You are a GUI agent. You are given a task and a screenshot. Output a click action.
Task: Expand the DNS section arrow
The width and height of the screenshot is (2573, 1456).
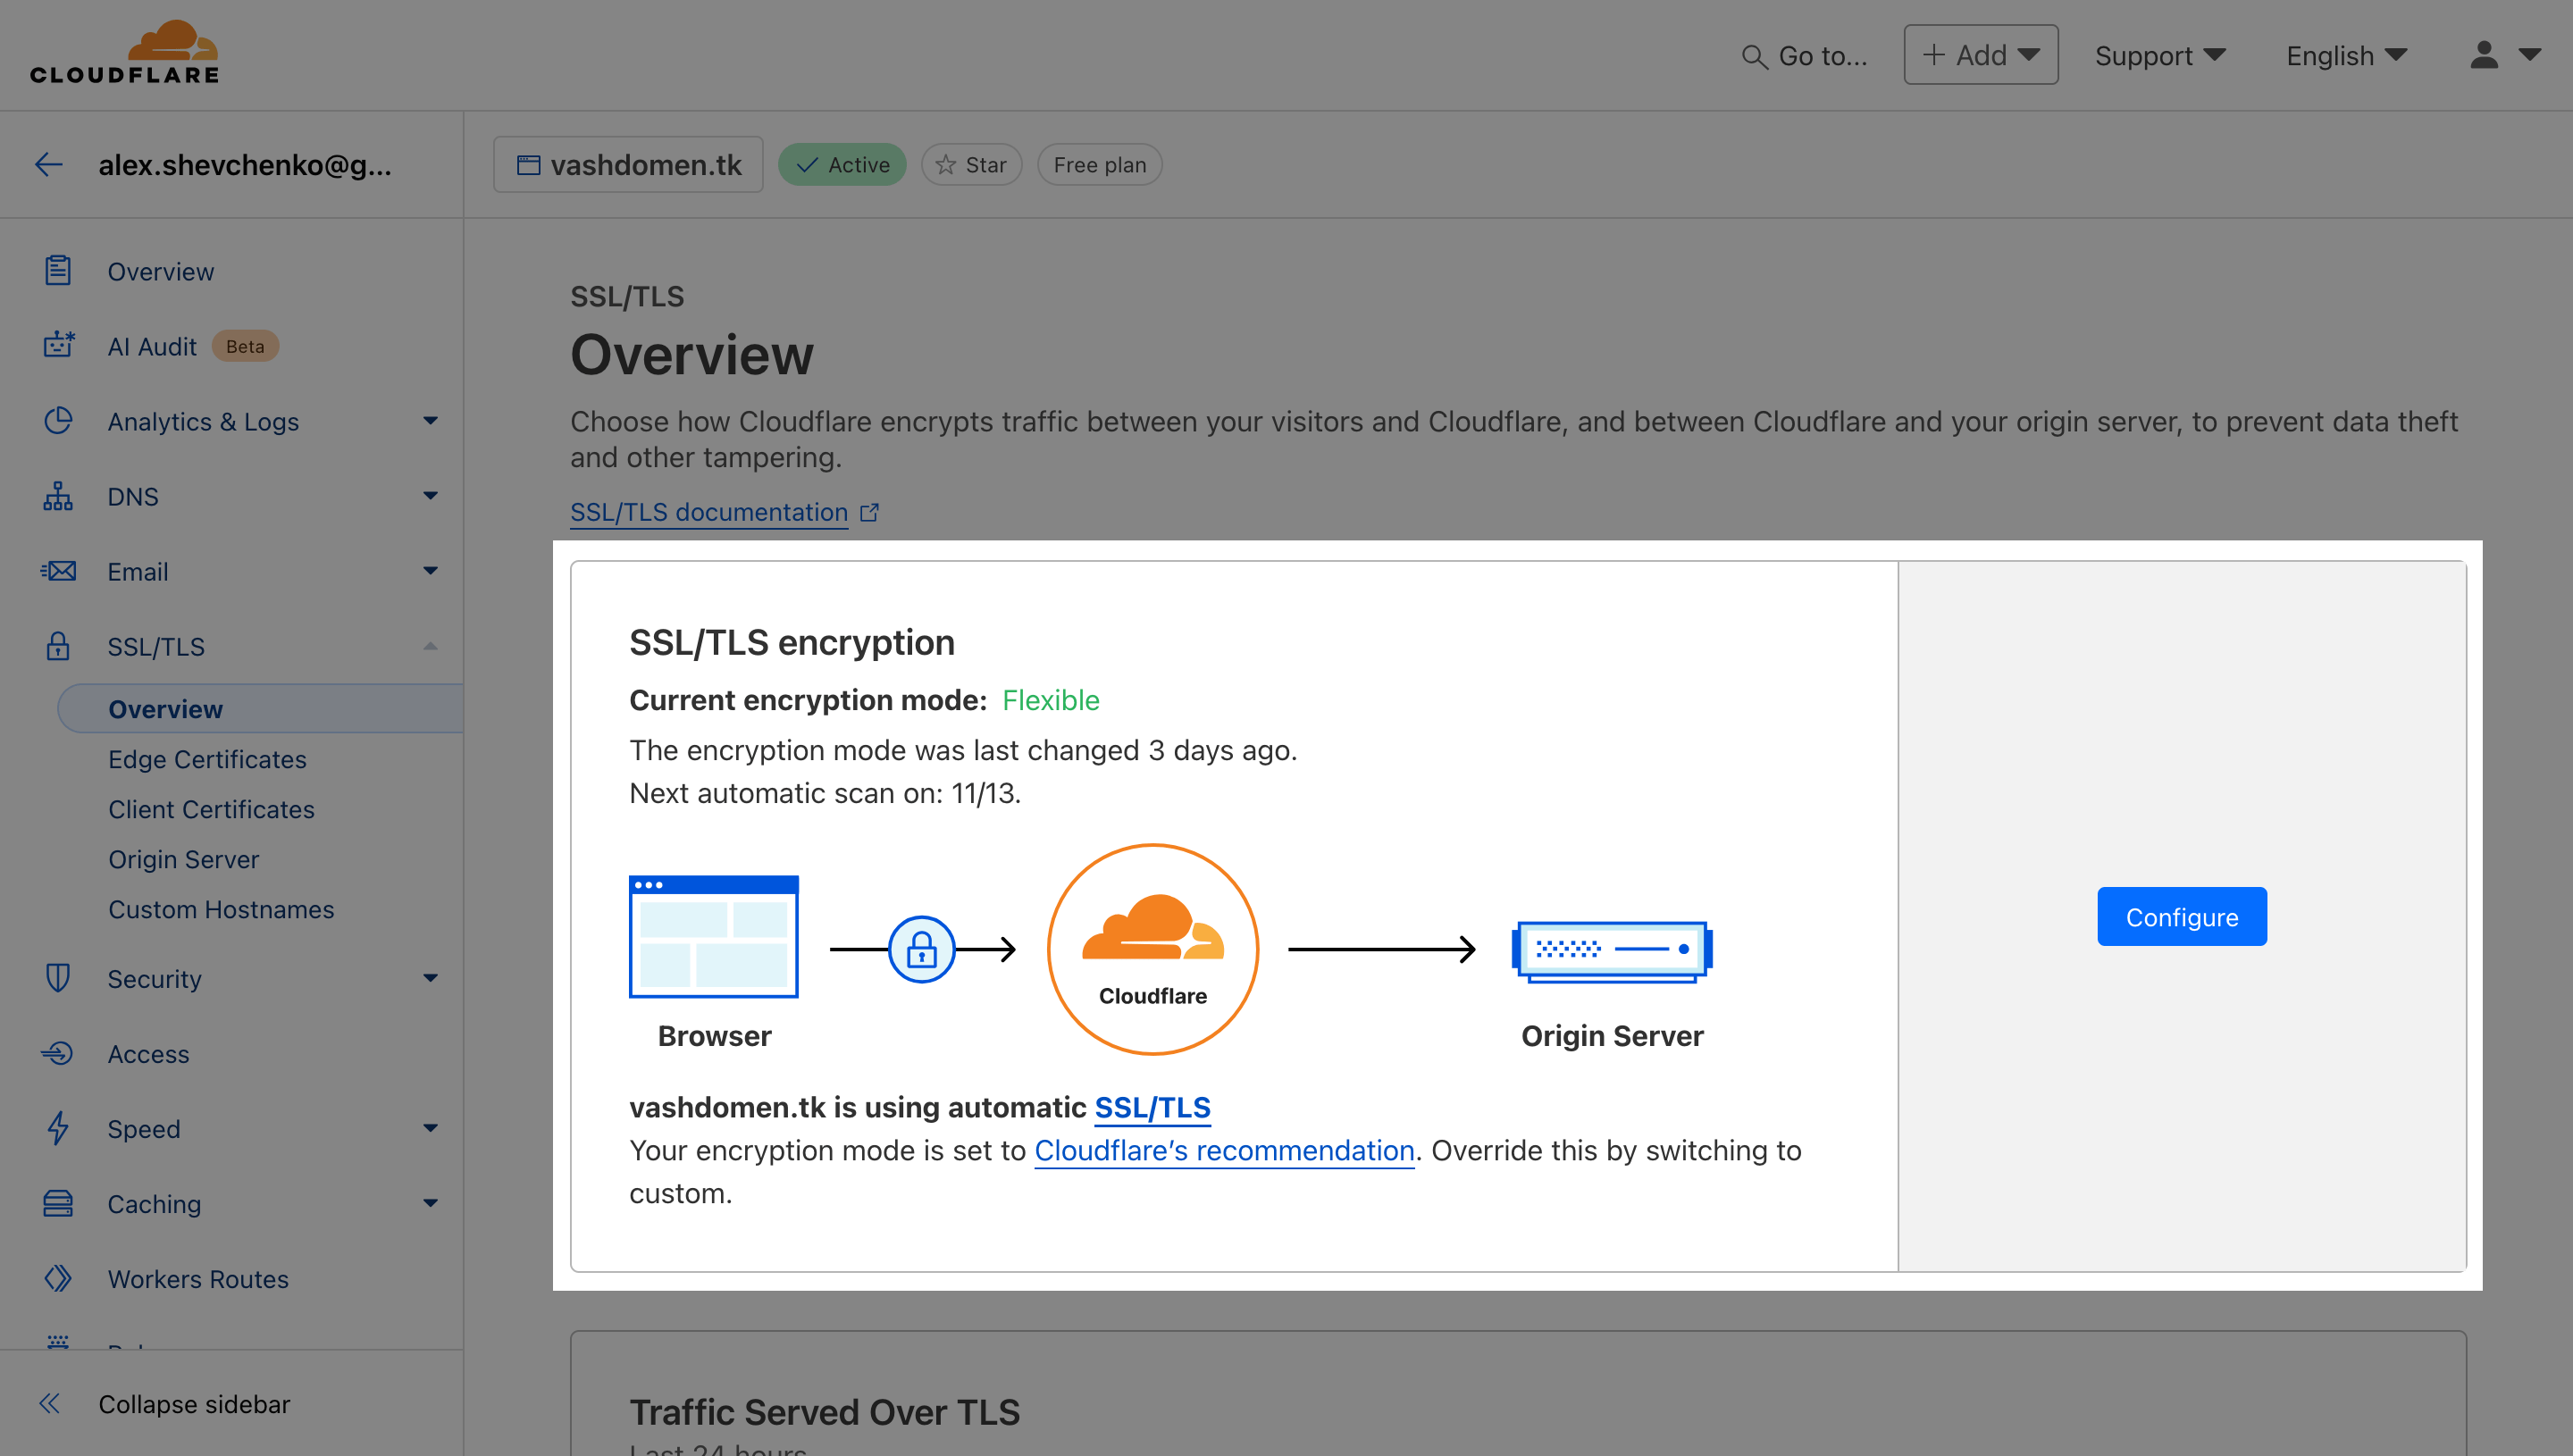[x=430, y=496]
